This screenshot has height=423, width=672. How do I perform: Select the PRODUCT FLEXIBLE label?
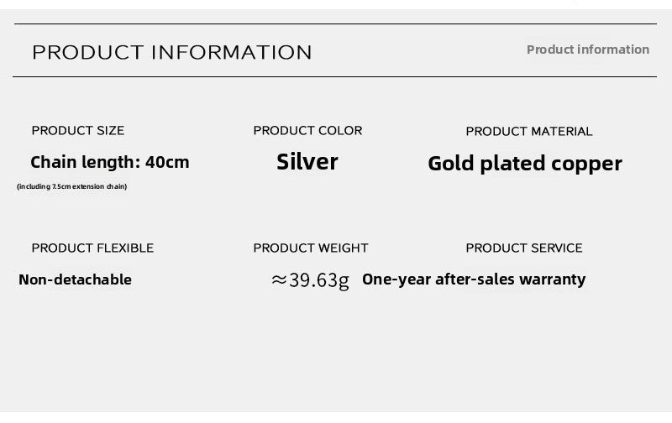92,248
